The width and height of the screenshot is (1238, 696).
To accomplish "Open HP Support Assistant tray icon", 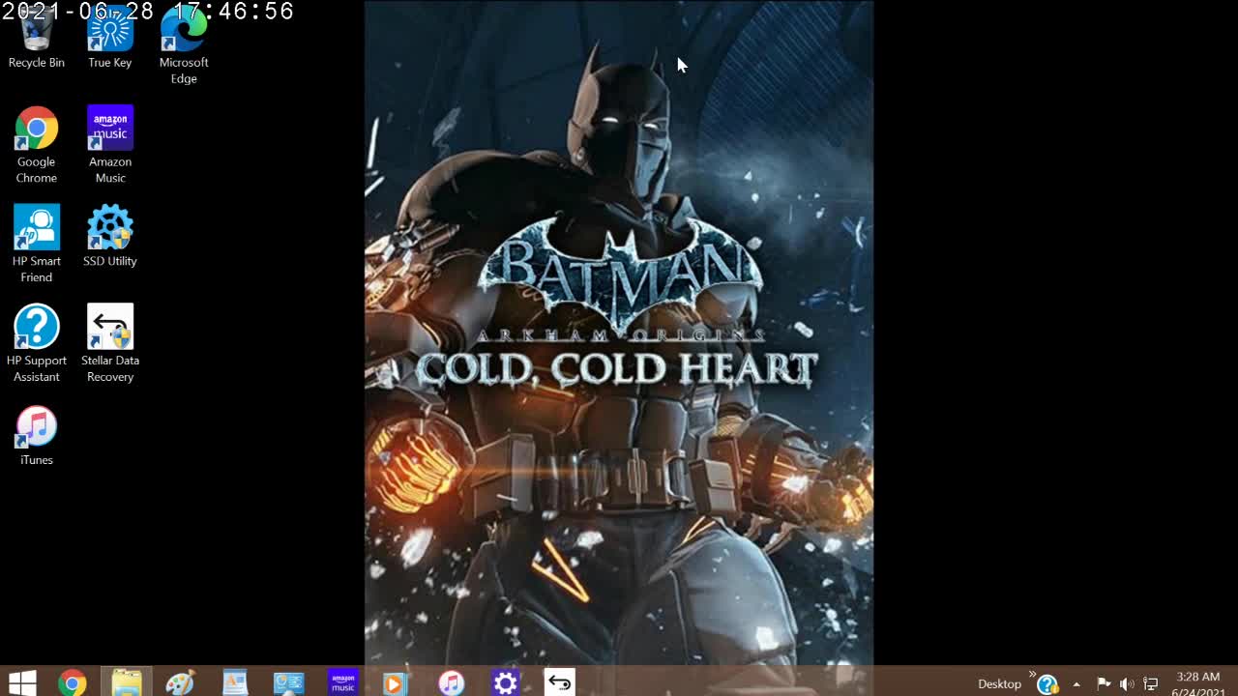I will (1047, 684).
